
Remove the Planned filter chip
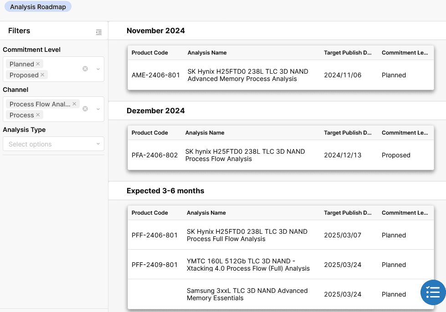tap(38, 64)
